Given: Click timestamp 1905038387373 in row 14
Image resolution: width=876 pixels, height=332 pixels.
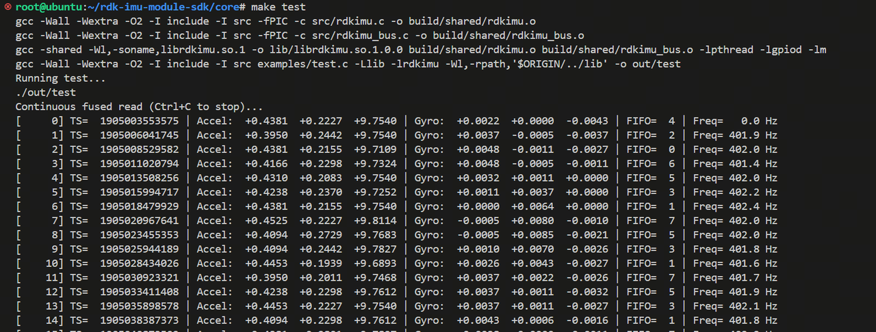Looking at the screenshot, I should (x=140, y=320).
